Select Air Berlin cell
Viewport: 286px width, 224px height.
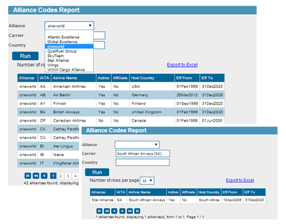click(73, 95)
